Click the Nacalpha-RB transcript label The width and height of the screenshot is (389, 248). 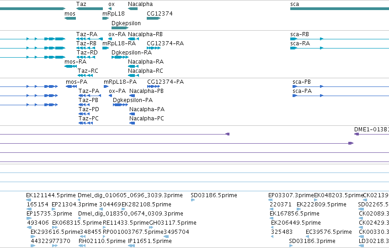pyautogui.click(x=145, y=34)
